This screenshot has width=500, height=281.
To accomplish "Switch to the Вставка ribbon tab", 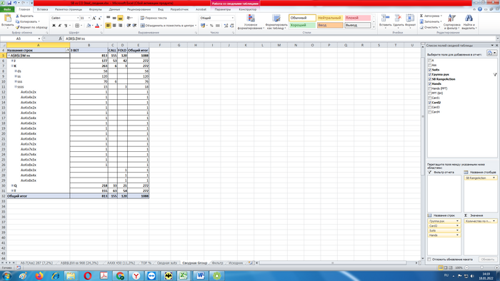I will 42,9.
